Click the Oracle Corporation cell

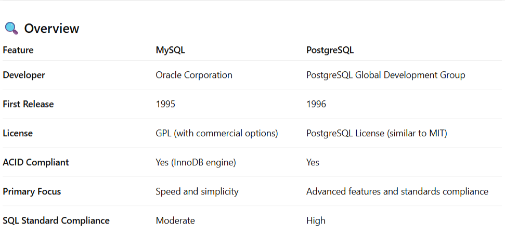click(194, 75)
